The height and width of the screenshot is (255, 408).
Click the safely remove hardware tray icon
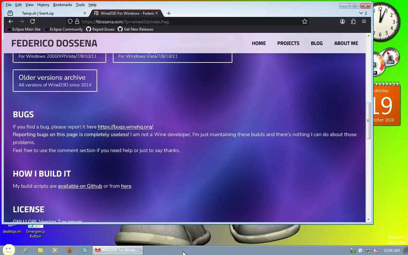[353, 251]
